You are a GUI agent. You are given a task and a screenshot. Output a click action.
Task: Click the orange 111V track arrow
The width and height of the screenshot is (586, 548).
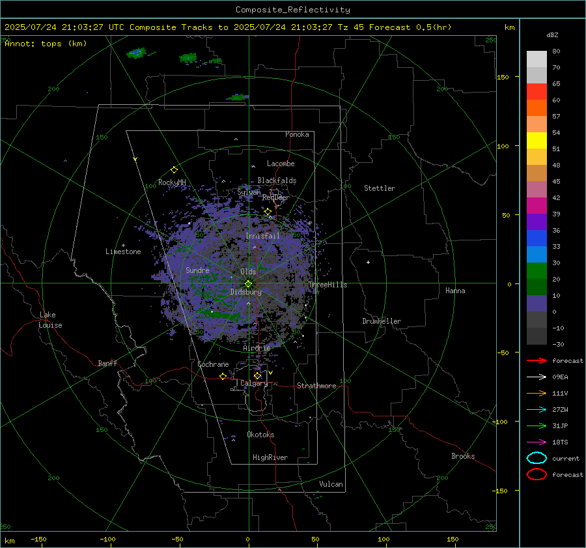point(537,393)
